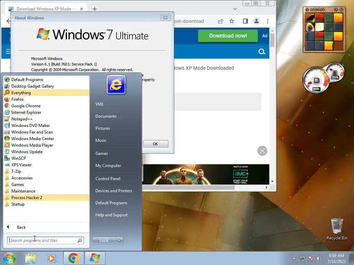Start WinSCP
Viewport: 354px width, 265px height.
click(47, 158)
